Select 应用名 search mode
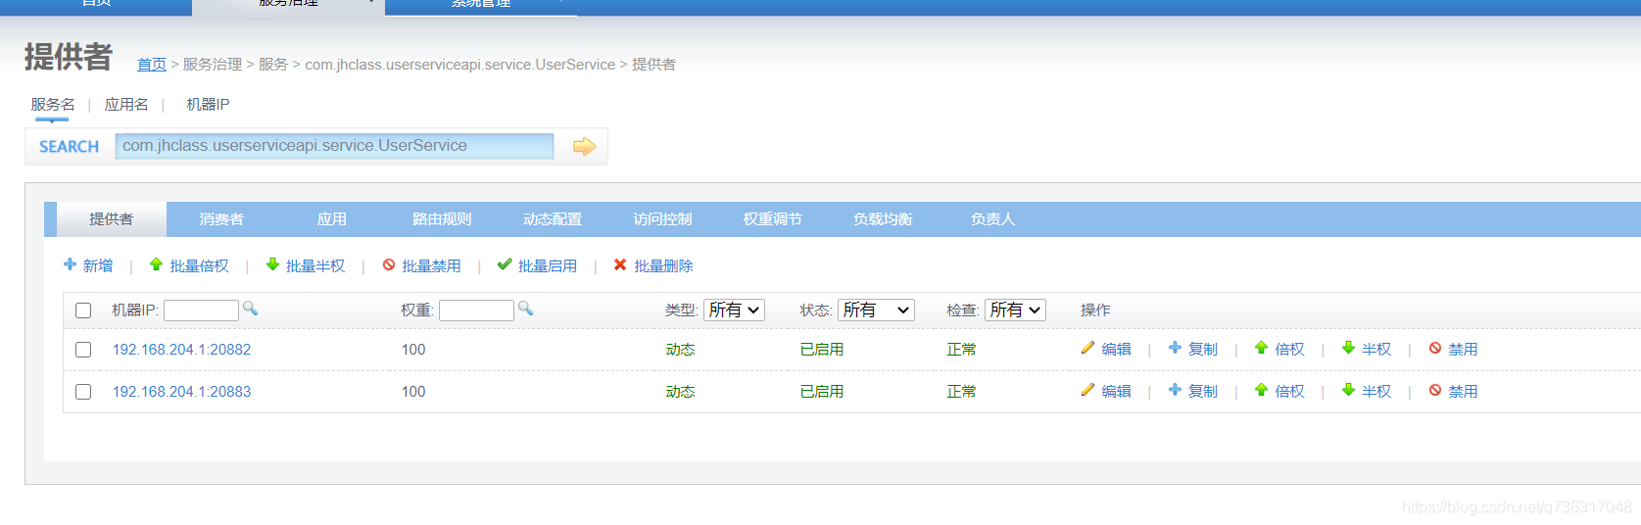 click(126, 104)
